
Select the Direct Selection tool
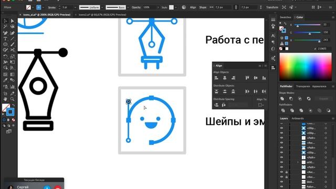(x=13, y=21)
